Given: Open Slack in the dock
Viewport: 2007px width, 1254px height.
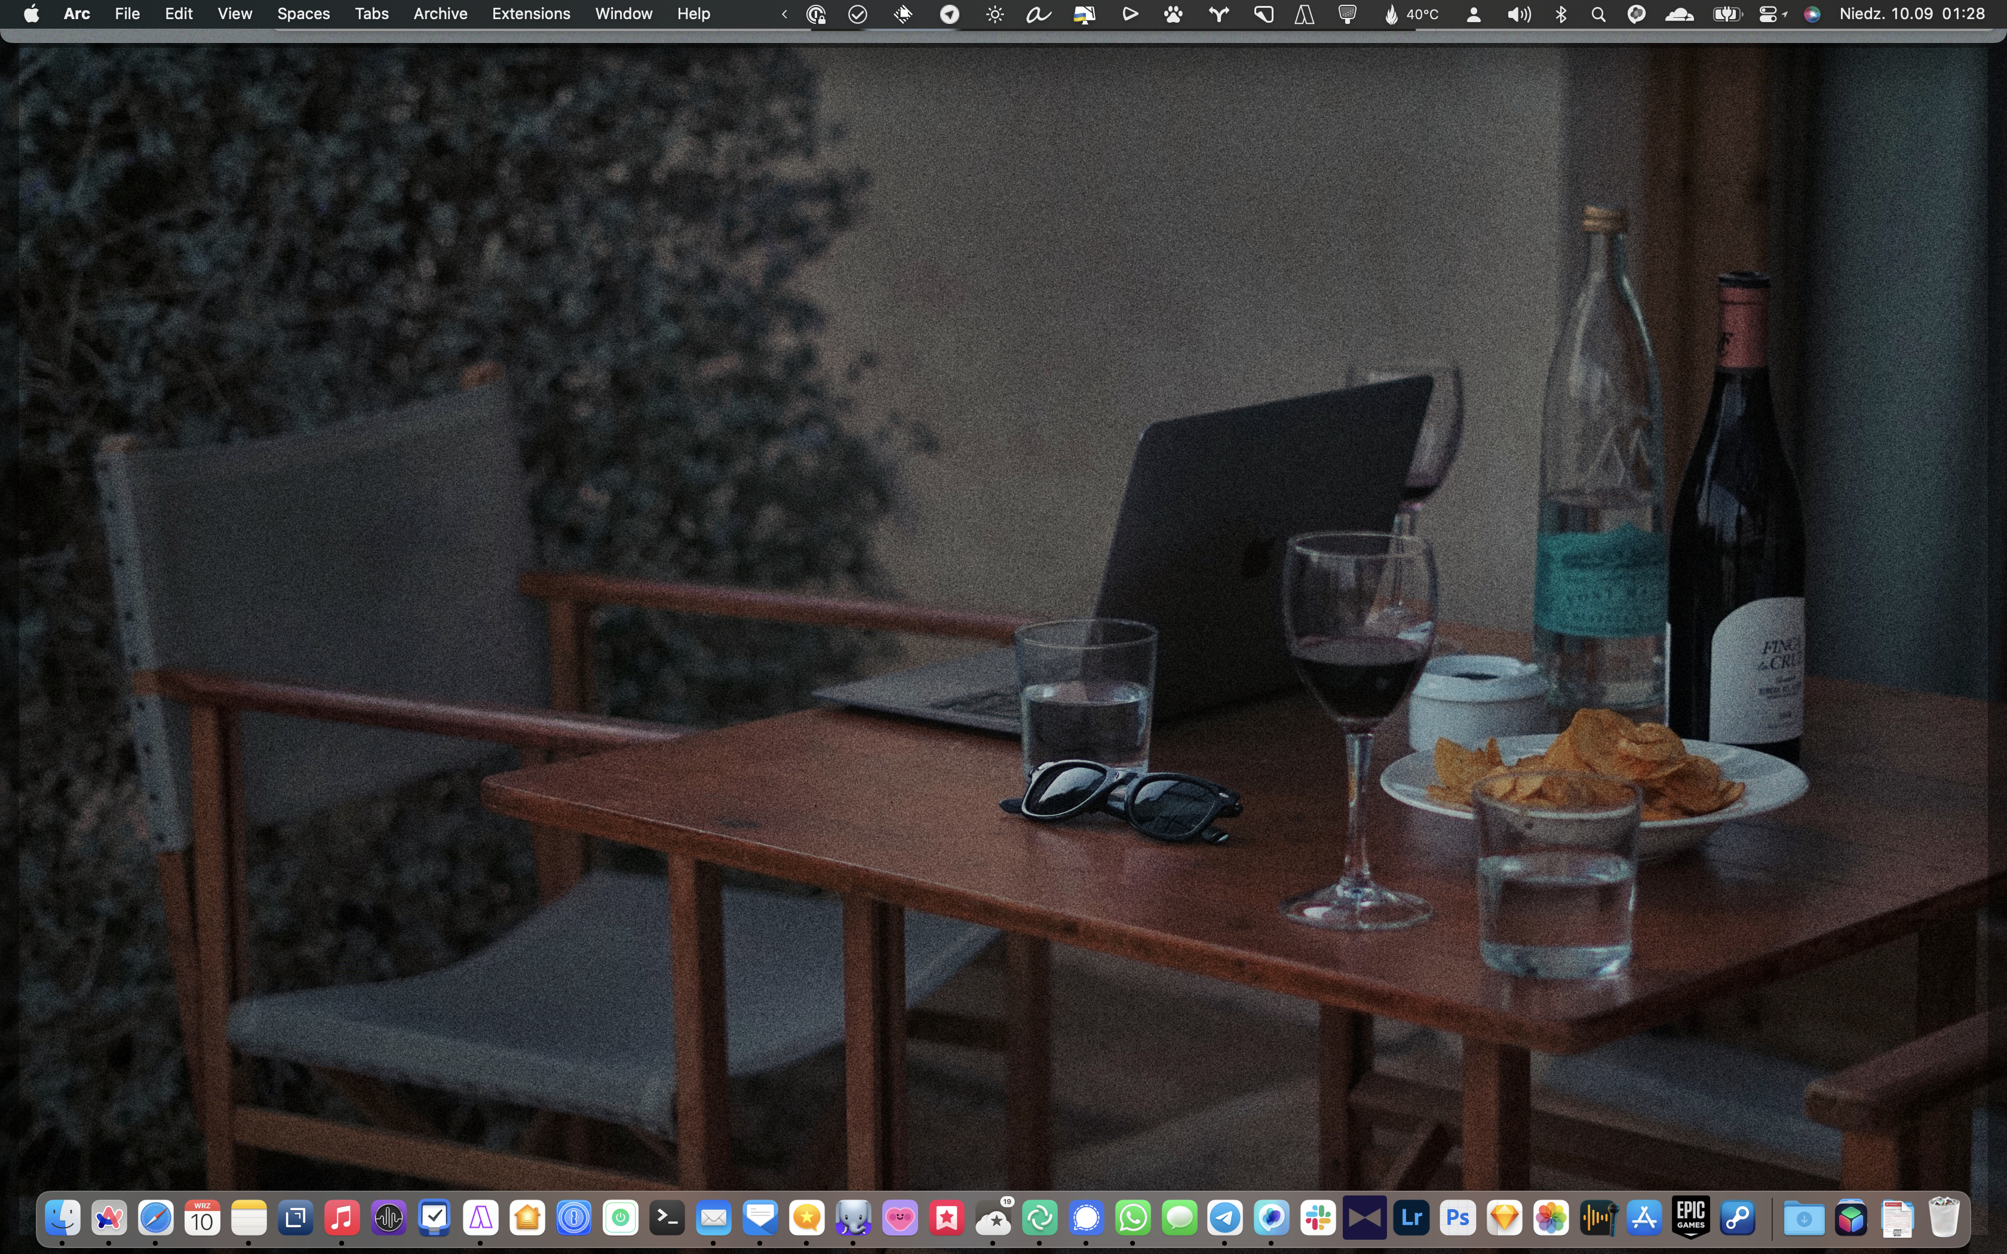Looking at the screenshot, I should (x=1318, y=1218).
